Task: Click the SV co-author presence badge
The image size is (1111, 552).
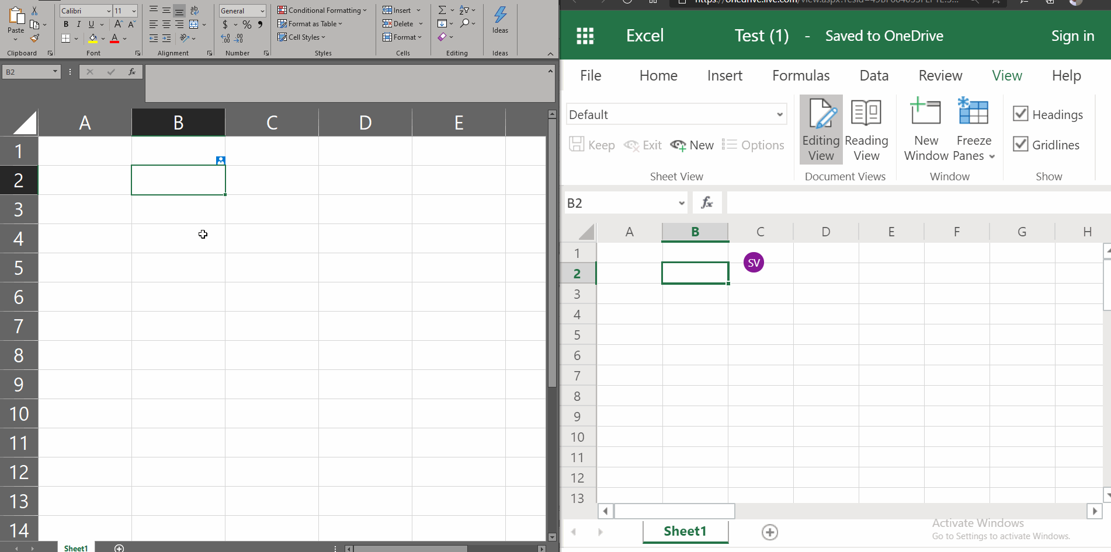Action: (x=754, y=263)
